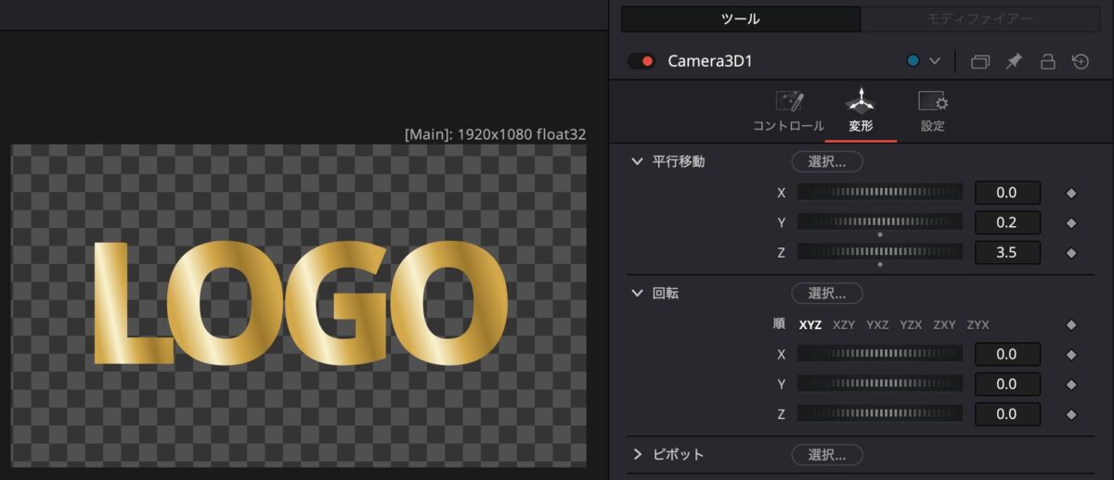Click 選択... button for ピボット
Screen dimensions: 1114x480
827,454
